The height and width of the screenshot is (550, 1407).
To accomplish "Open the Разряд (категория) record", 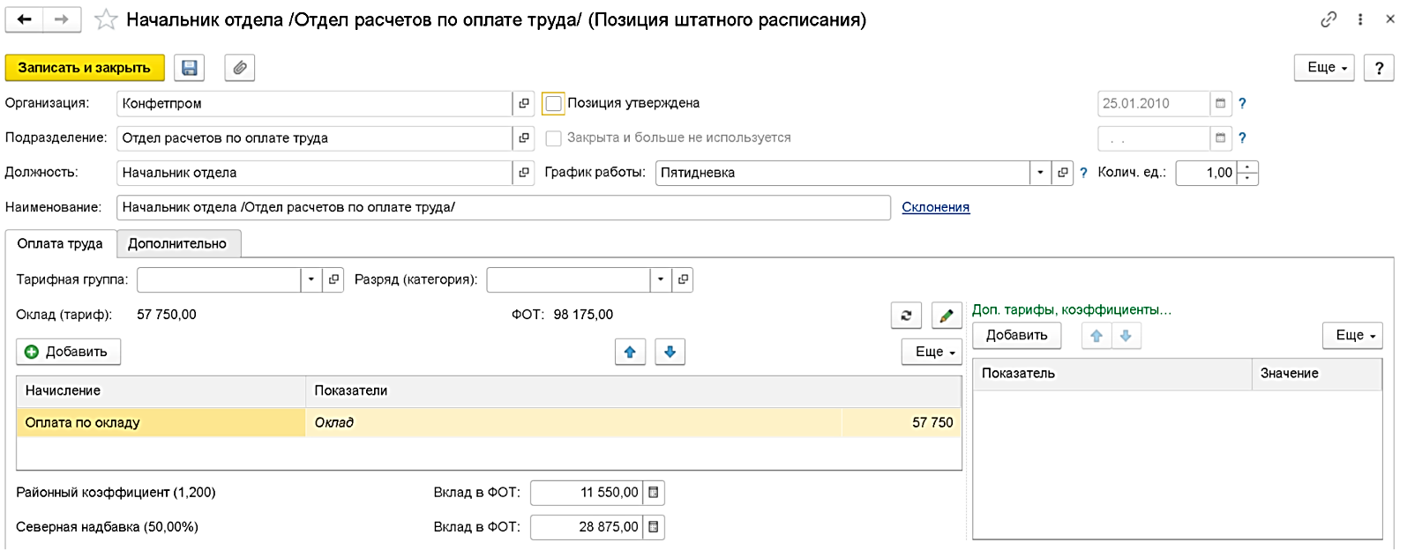I will click(x=683, y=279).
